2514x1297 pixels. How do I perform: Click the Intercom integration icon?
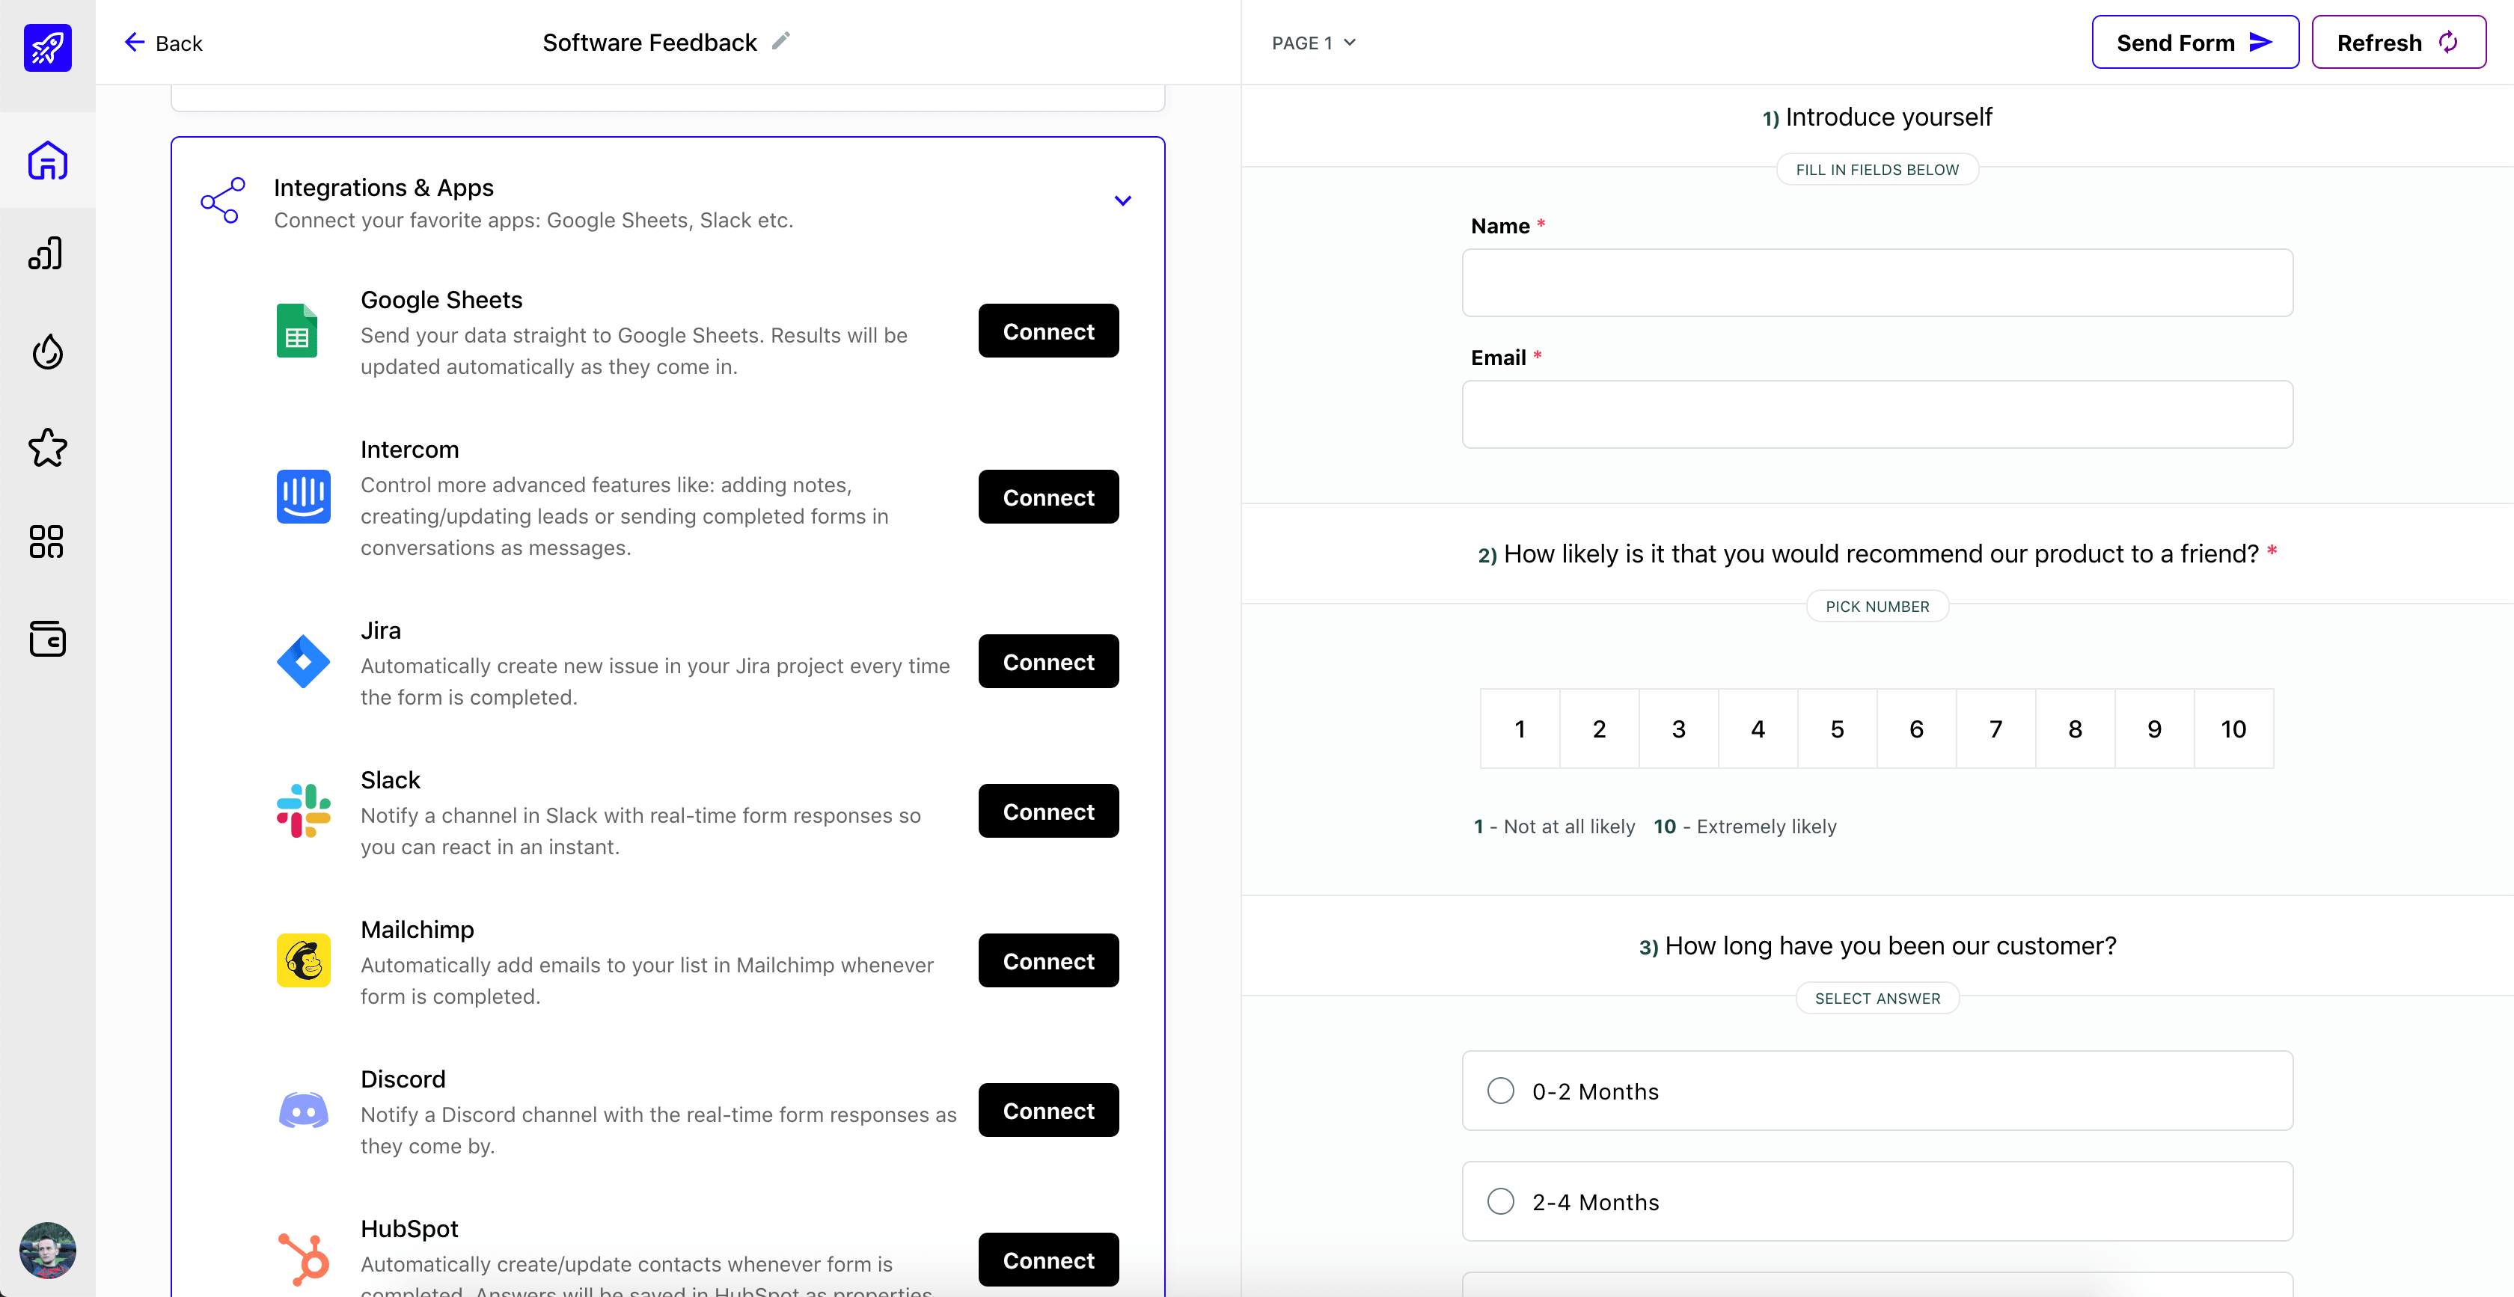306,497
